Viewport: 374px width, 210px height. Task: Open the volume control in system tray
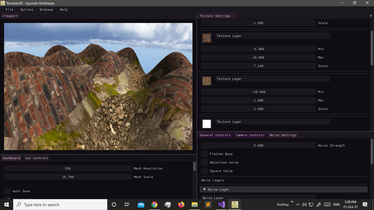click(x=304, y=205)
